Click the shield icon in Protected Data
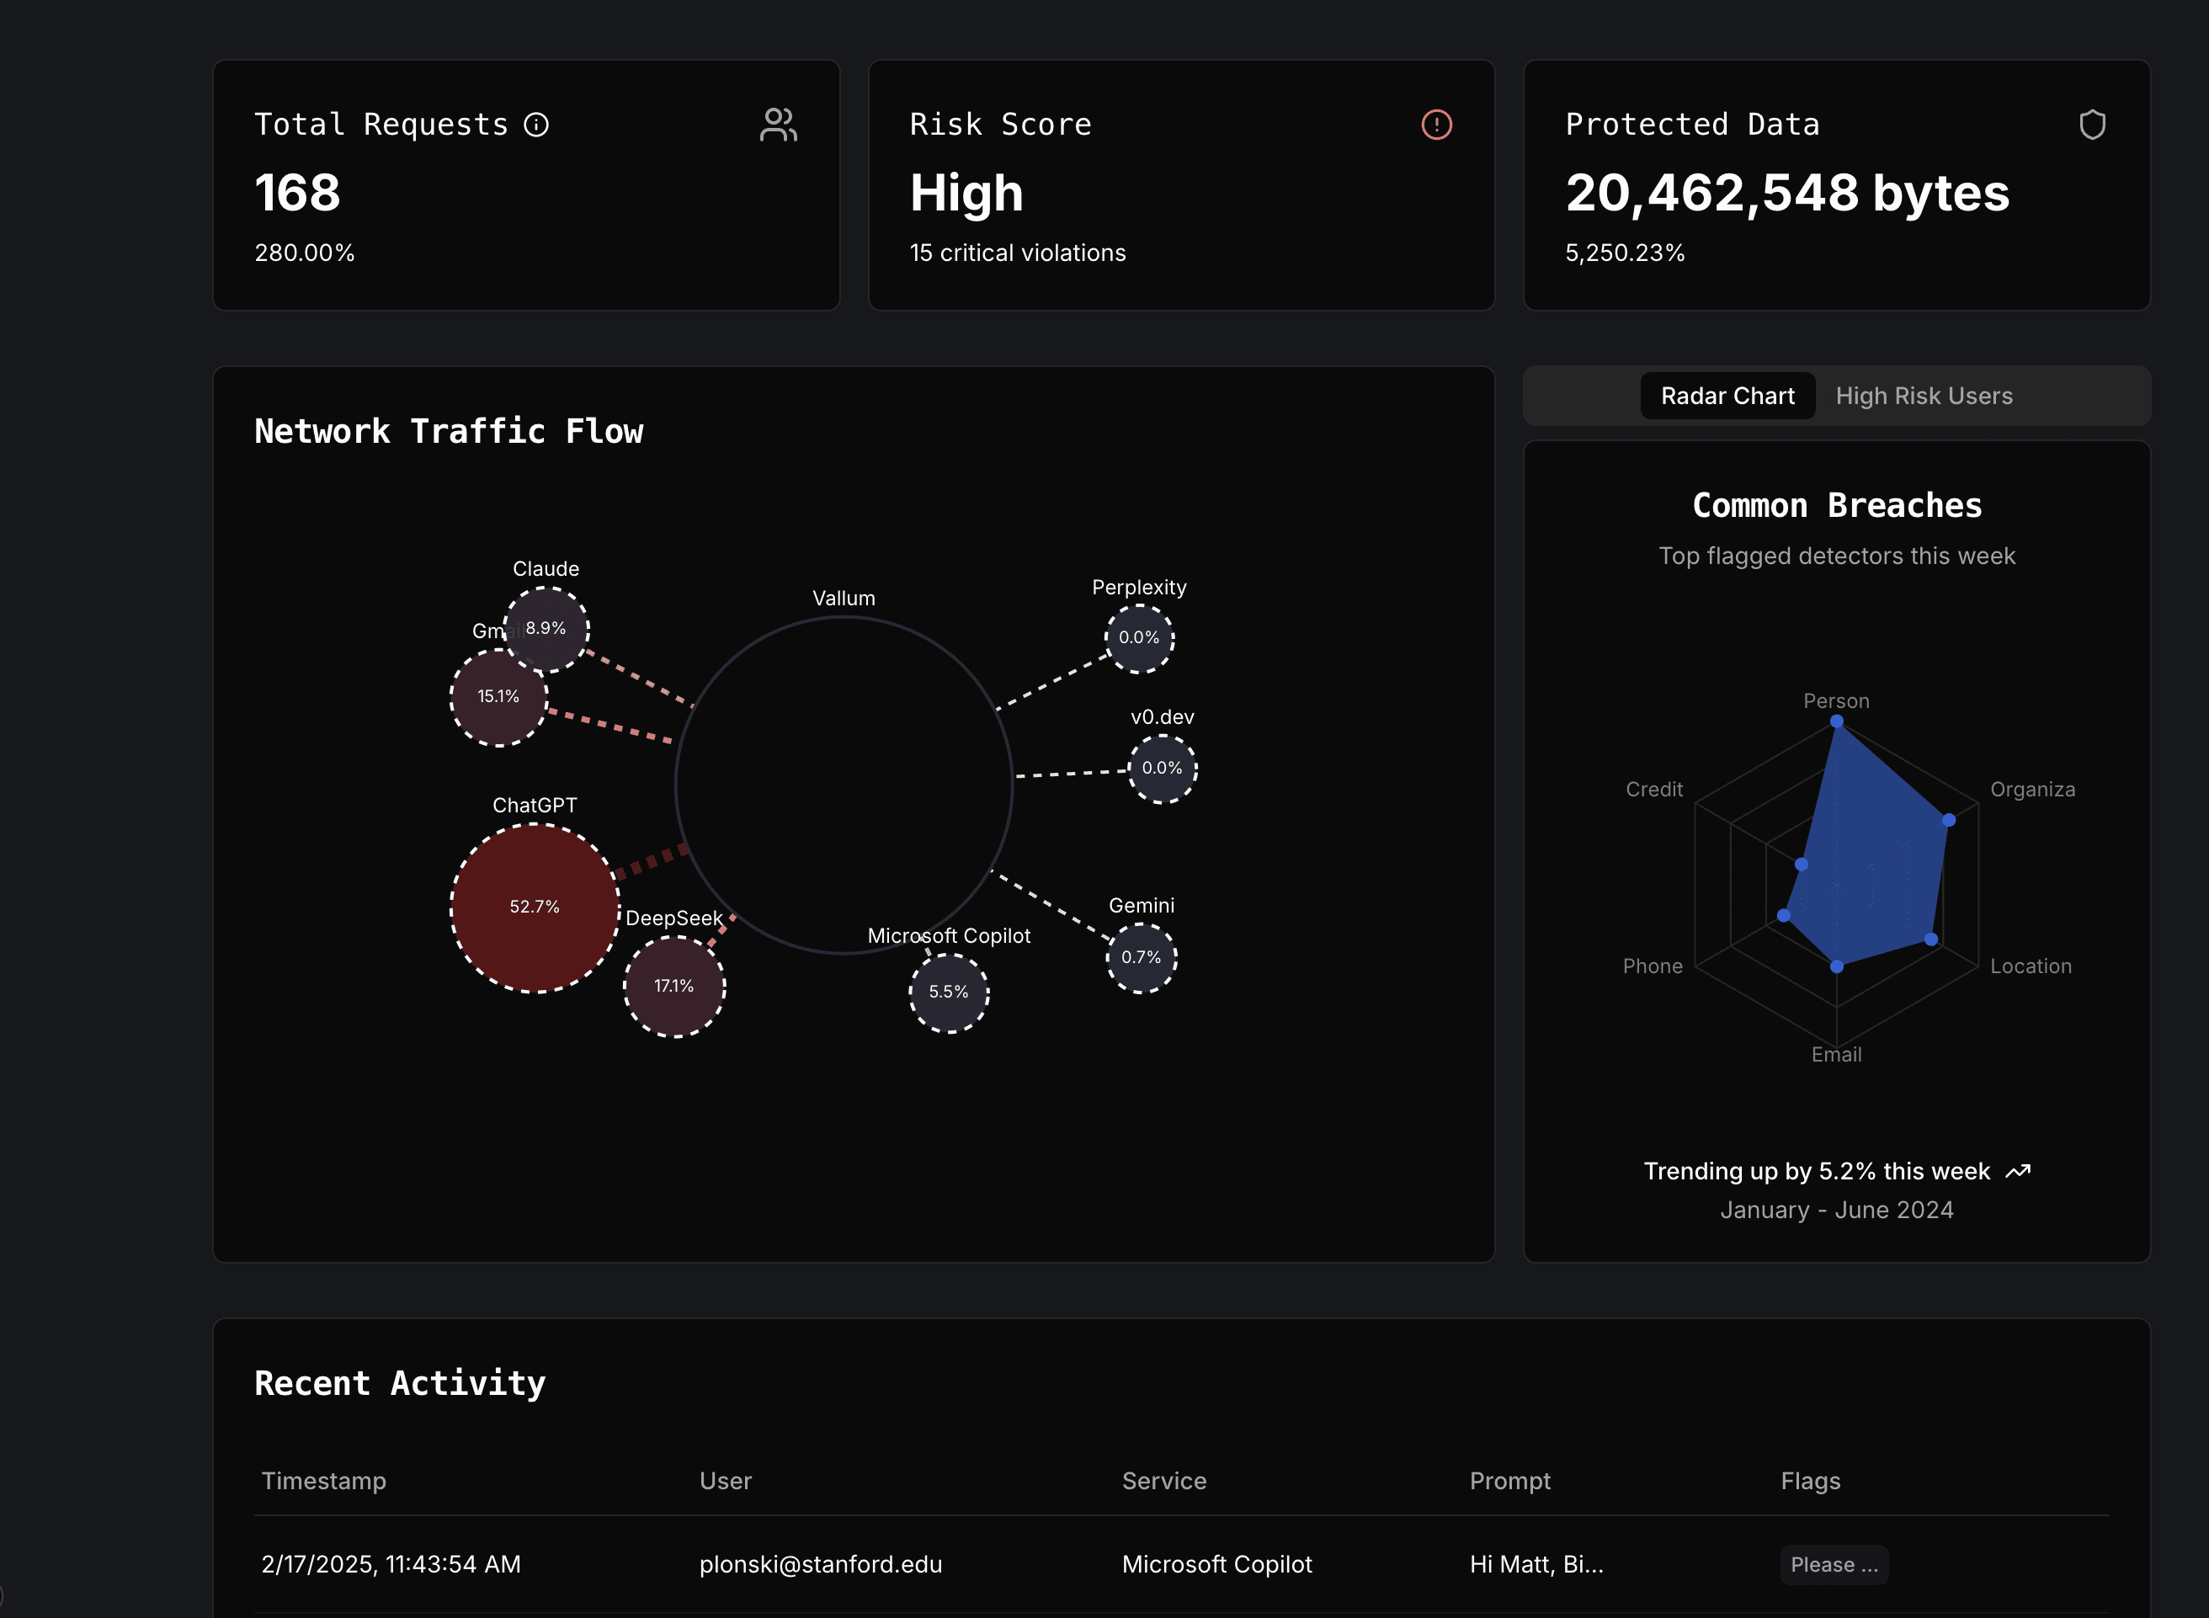2209x1618 pixels. pyautogui.click(x=2091, y=125)
